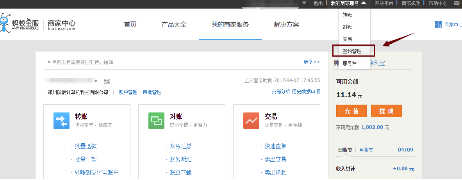Open the 账单下载 link
The image size is (462, 180).
(180, 173)
